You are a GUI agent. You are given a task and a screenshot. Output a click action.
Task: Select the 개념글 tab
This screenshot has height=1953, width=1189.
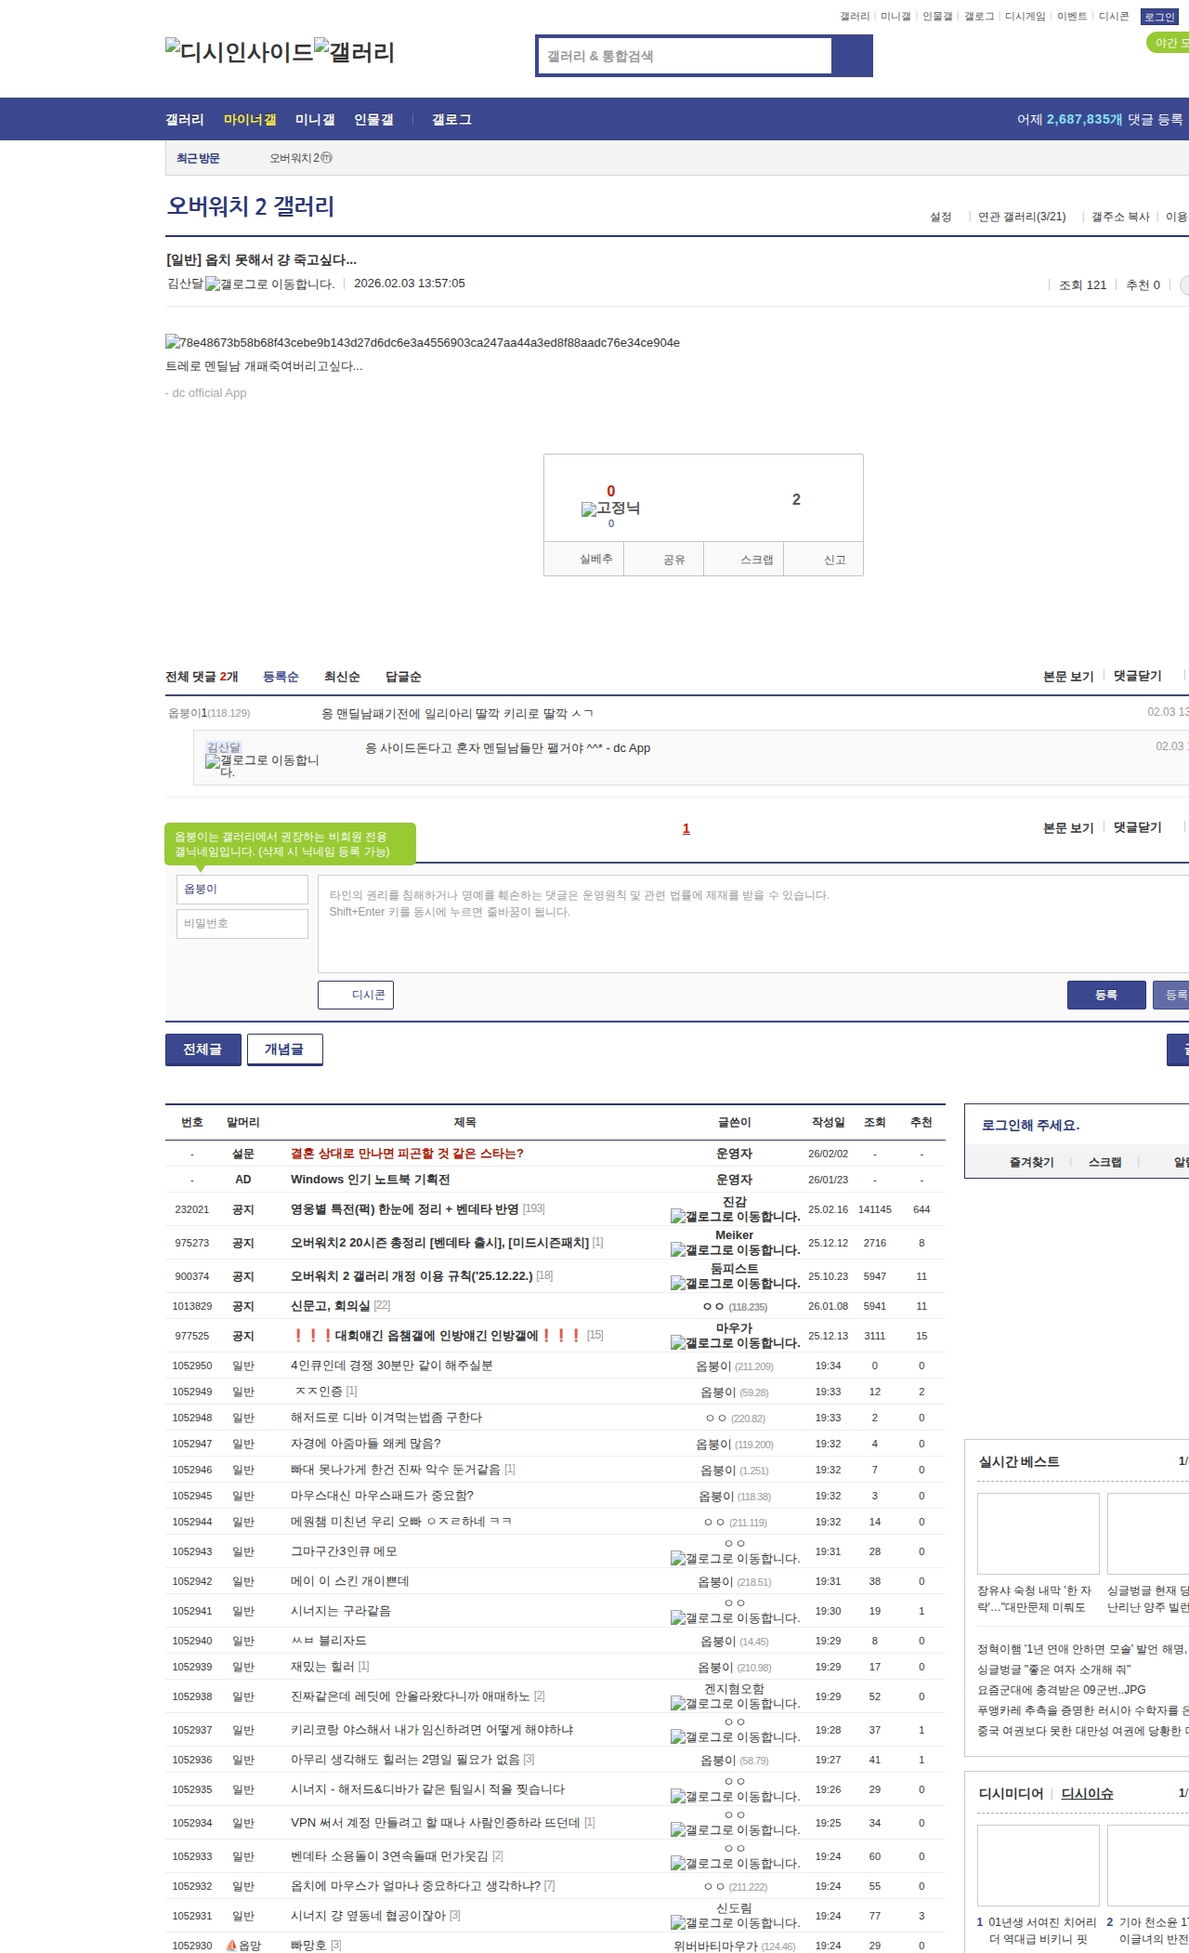[x=284, y=1049]
